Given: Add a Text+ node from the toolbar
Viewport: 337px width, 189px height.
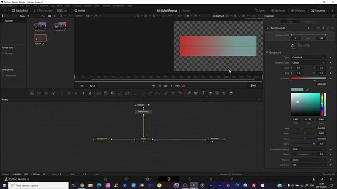Looking at the screenshot, I should click(x=46, y=93).
